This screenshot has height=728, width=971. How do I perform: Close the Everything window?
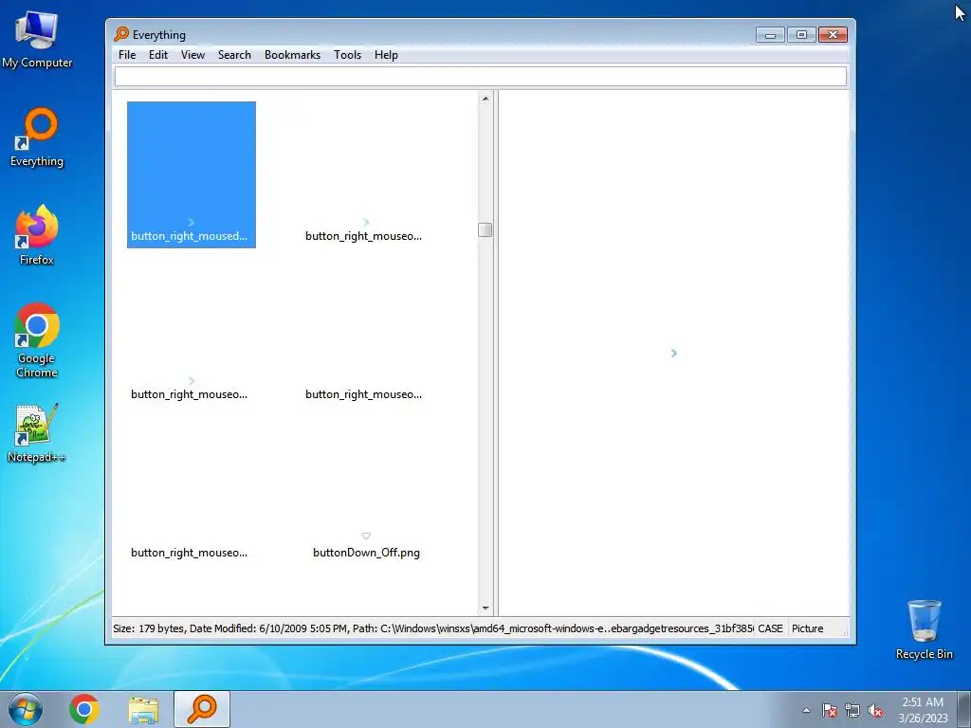pos(833,35)
